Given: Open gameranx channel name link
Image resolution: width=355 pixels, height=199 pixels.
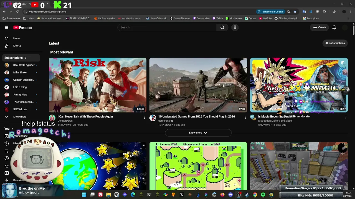Looking at the screenshot, I should pyautogui.click(x=164, y=121).
